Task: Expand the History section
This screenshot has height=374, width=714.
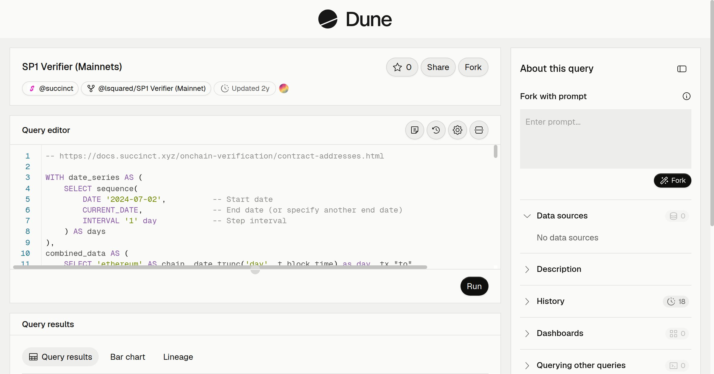Action: click(605, 301)
